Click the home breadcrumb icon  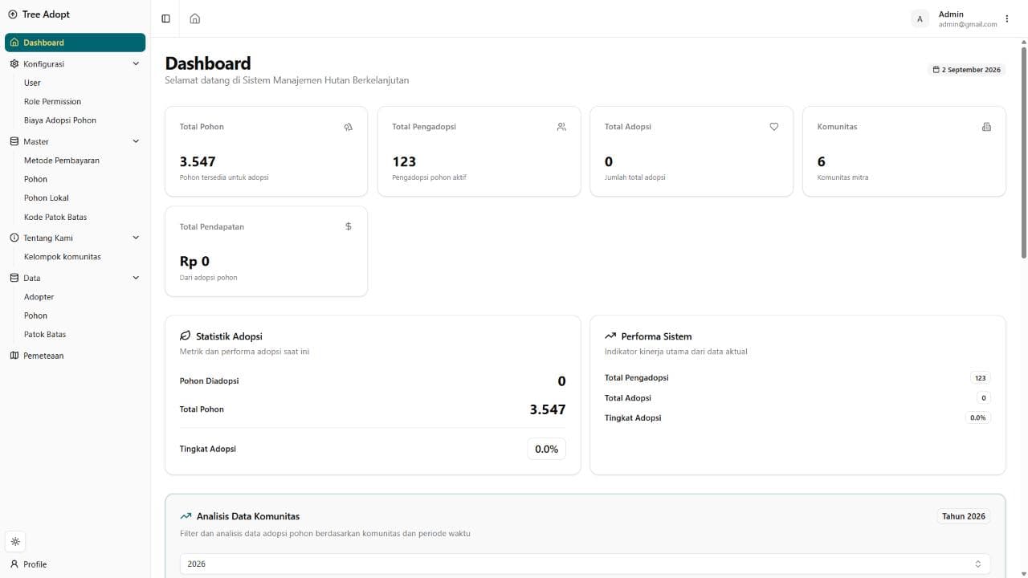pyautogui.click(x=194, y=18)
